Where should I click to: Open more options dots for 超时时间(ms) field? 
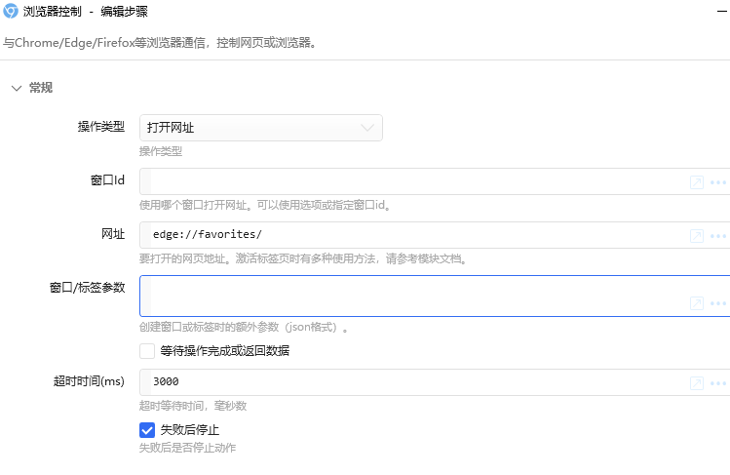tap(718, 383)
